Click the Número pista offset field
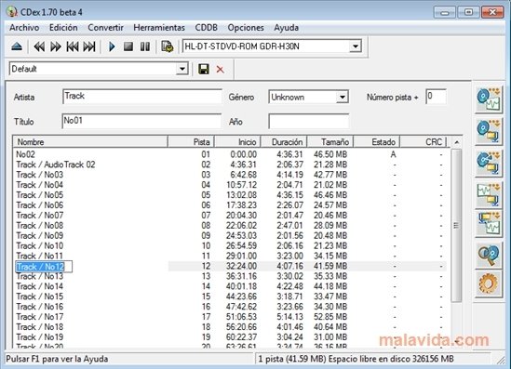511x369 pixels. coord(436,97)
